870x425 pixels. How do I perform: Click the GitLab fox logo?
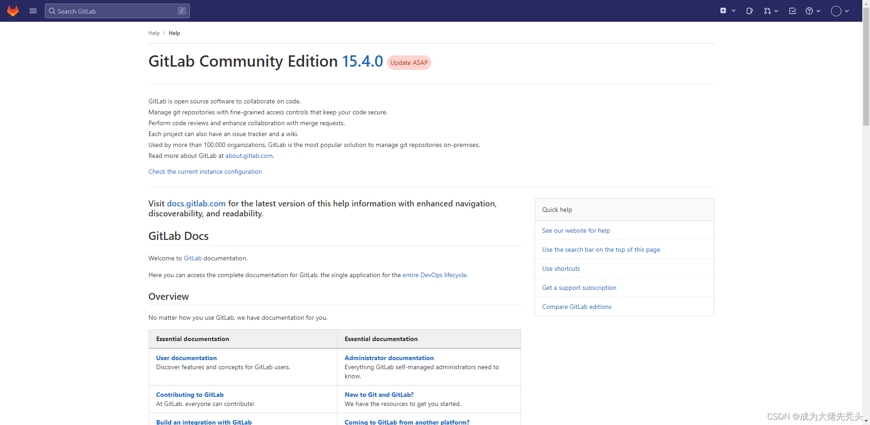(13, 11)
